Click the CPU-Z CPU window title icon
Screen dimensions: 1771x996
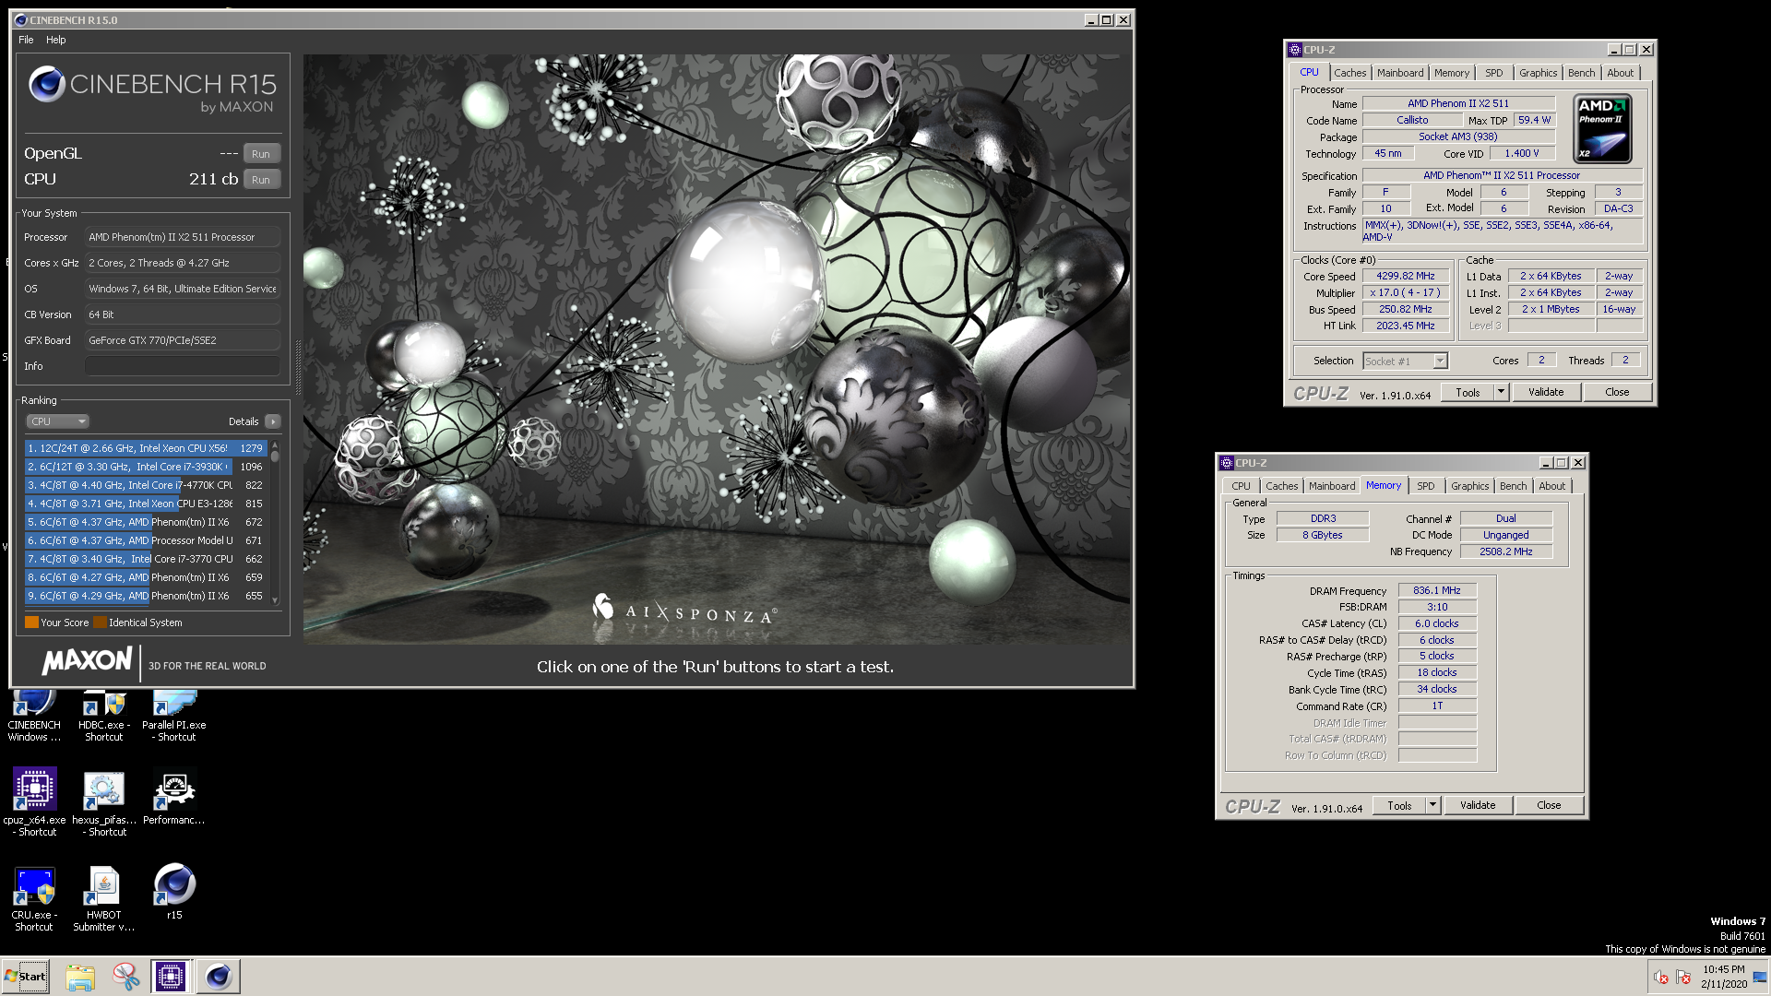point(1295,50)
